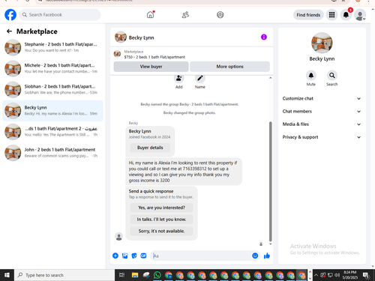Choose a sticker icon in composer
Image resolution: width=375 pixels, height=281 pixels.
tap(134, 256)
